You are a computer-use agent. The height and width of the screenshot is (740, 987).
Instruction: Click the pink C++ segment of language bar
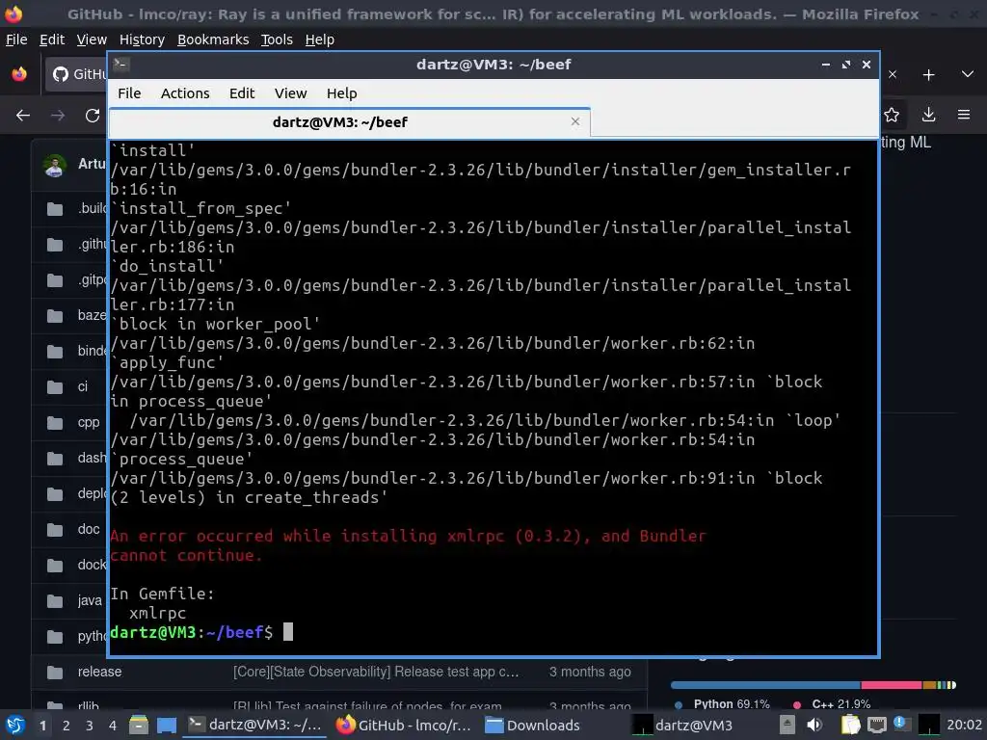pos(892,685)
